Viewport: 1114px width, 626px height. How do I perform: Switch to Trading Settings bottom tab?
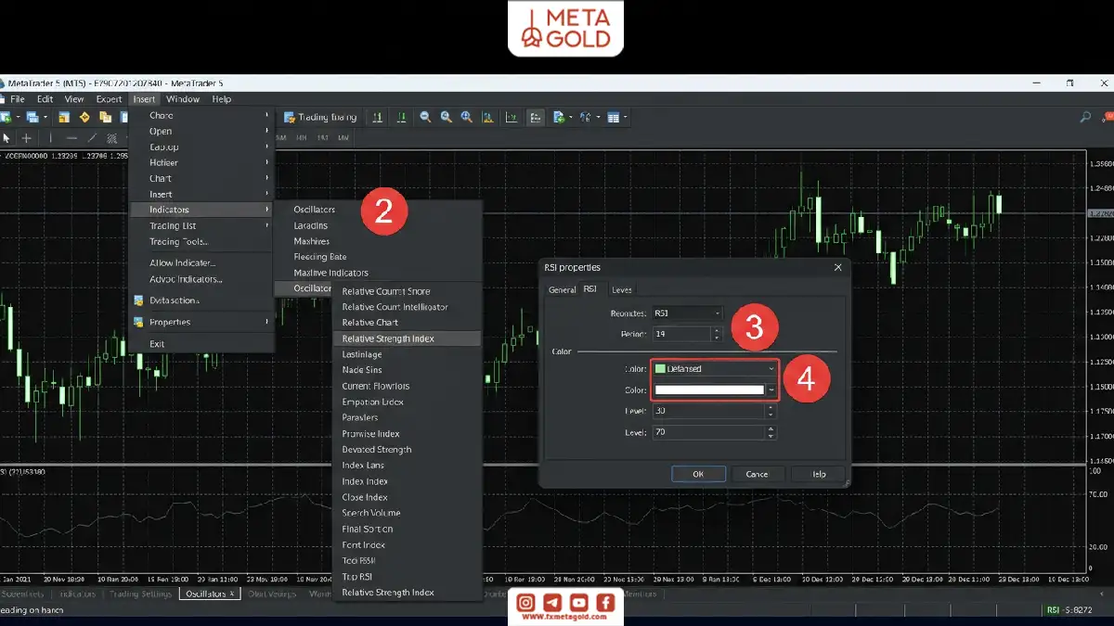pyautogui.click(x=140, y=594)
